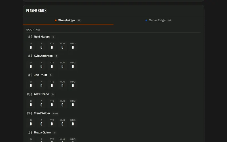Click Reid Harlan's goals (G) value
The image size is (227, 142).
pyautogui.click(x=31, y=47)
